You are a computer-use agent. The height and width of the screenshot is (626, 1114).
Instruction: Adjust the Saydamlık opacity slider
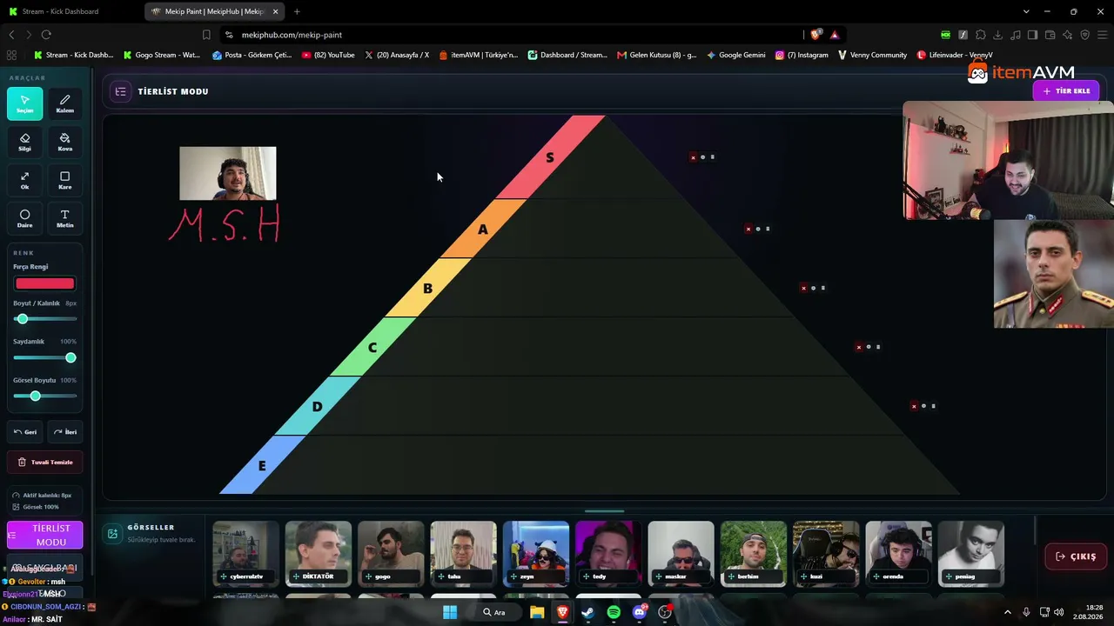pos(44,357)
